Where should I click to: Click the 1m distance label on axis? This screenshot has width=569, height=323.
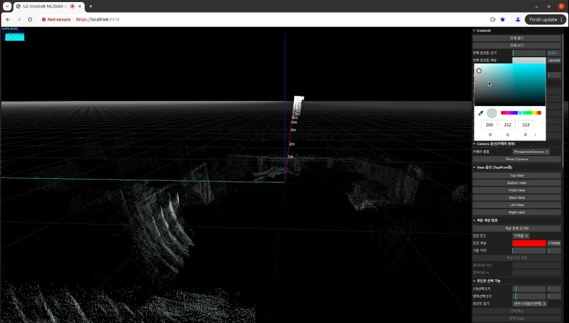(x=290, y=157)
